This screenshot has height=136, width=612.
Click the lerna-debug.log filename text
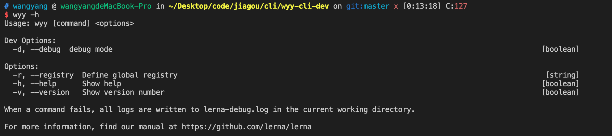236,110
